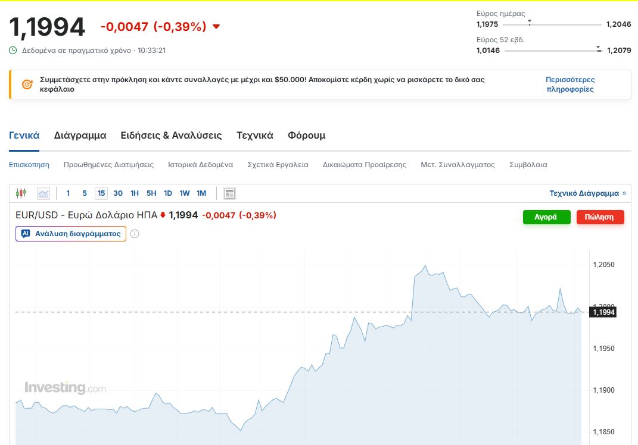The image size is (638, 445).
Task: Click the Εύρος ημέρας range slider
Action: [552, 24]
